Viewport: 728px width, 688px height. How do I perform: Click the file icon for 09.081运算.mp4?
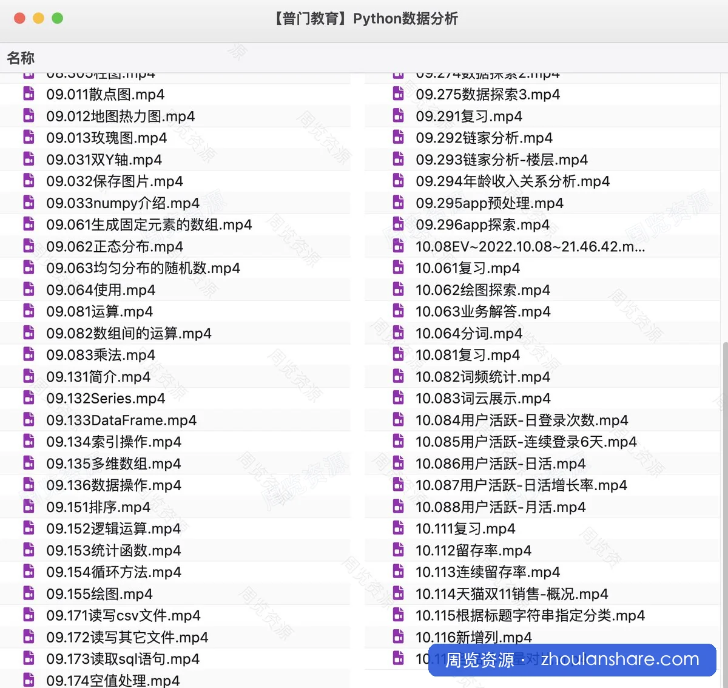click(29, 311)
